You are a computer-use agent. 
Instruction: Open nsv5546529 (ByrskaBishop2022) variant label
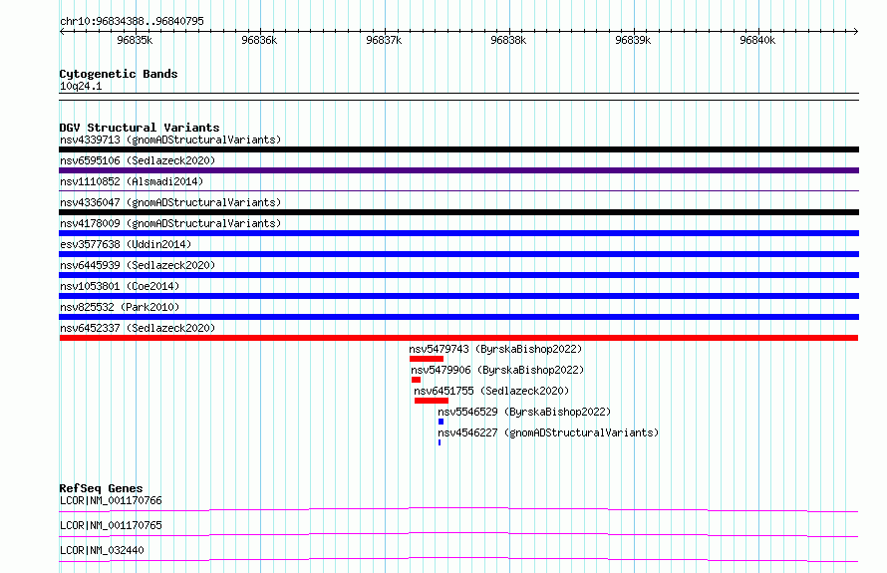pyautogui.click(x=524, y=412)
